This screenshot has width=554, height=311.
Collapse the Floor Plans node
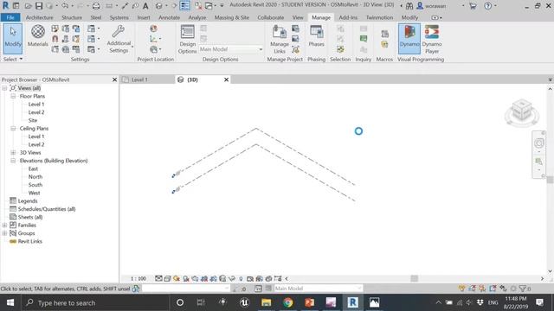pyautogui.click(x=13, y=96)
